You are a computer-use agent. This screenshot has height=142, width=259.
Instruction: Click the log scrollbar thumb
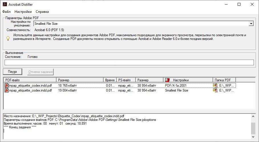253,129
